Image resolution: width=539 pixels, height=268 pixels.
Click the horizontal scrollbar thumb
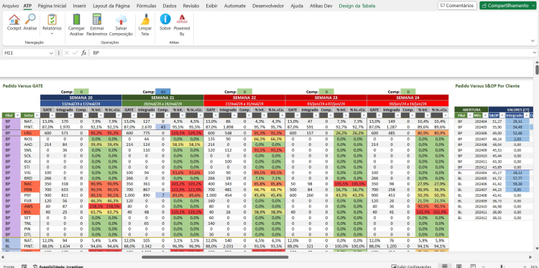click(x=215, y=257)
